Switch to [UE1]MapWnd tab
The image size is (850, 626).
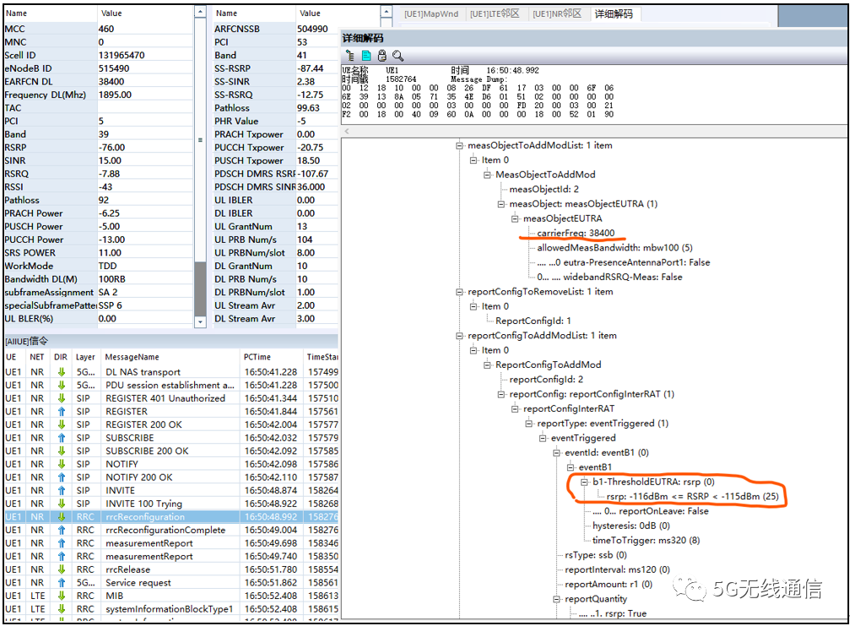pos(431,13)
